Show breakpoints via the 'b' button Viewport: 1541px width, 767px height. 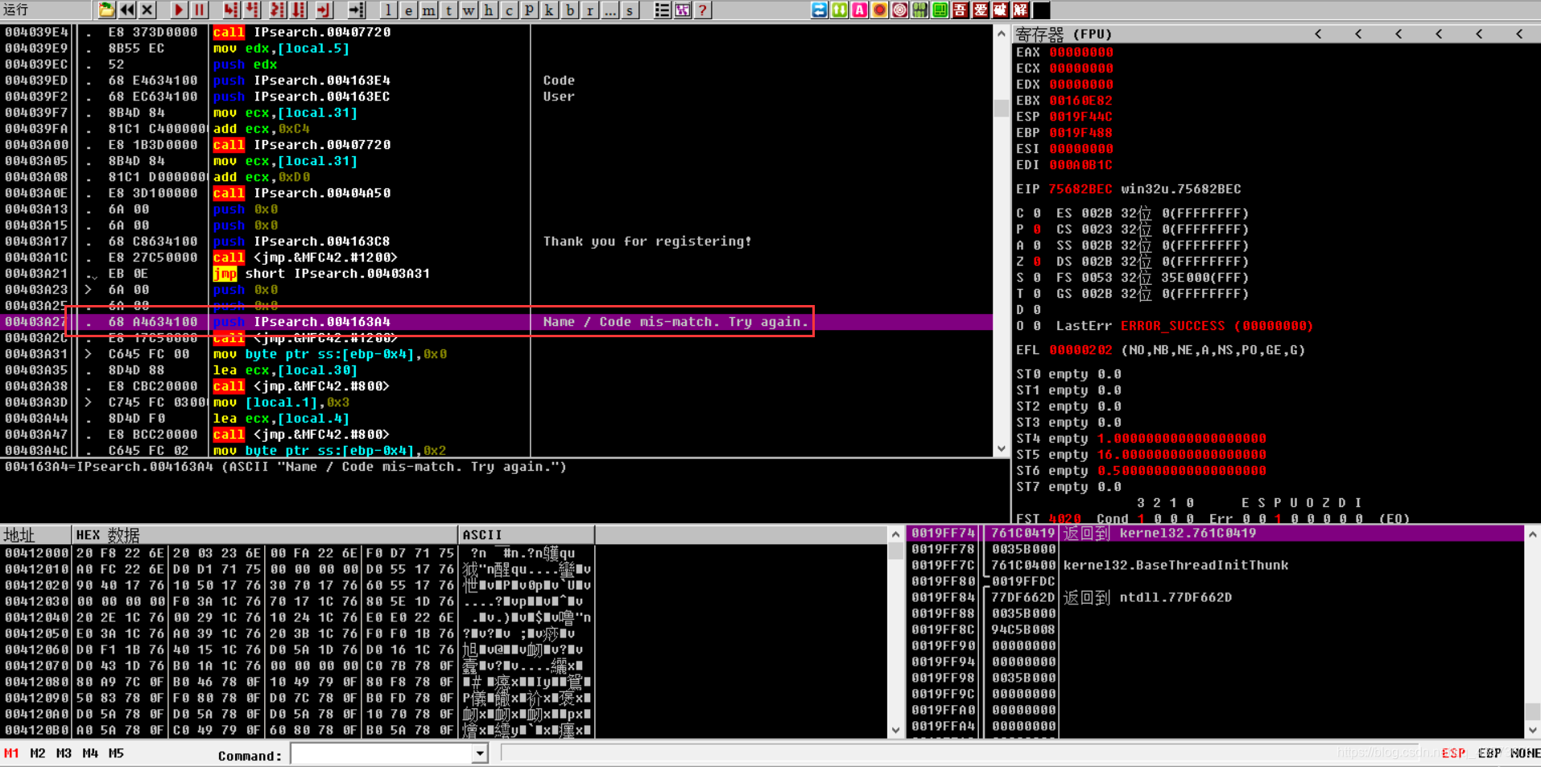coord(570,10)
